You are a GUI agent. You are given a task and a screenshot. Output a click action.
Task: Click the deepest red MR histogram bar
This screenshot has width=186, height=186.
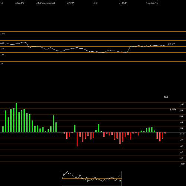[x=77, y=139]
